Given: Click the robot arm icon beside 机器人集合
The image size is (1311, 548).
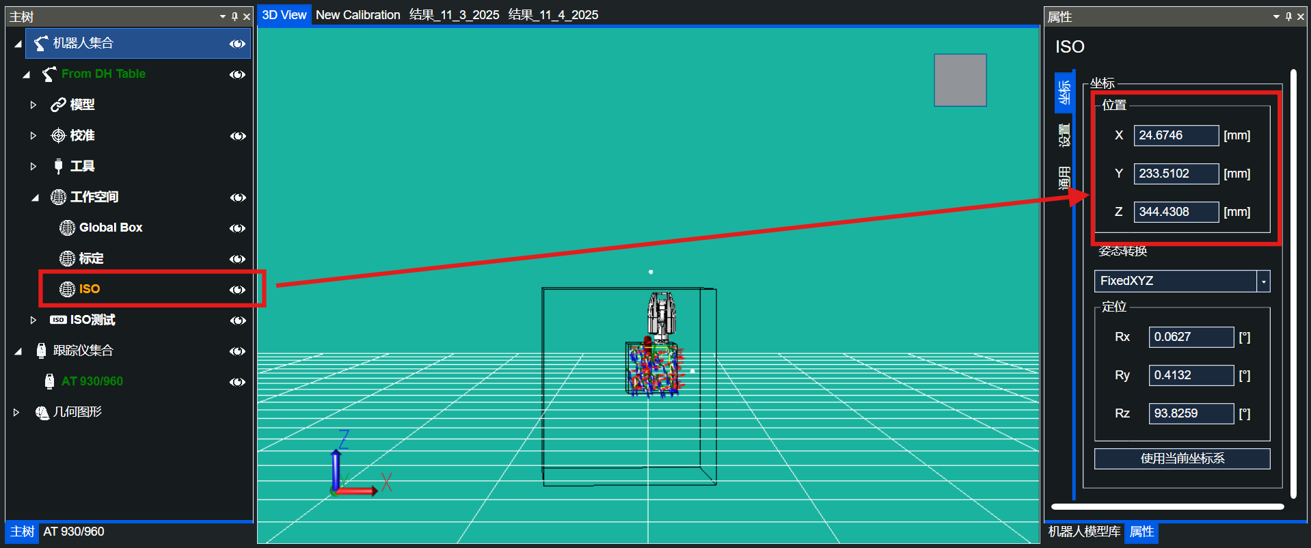Looking at the screenshot, I should pyautogui.click(x=41, y=43).
